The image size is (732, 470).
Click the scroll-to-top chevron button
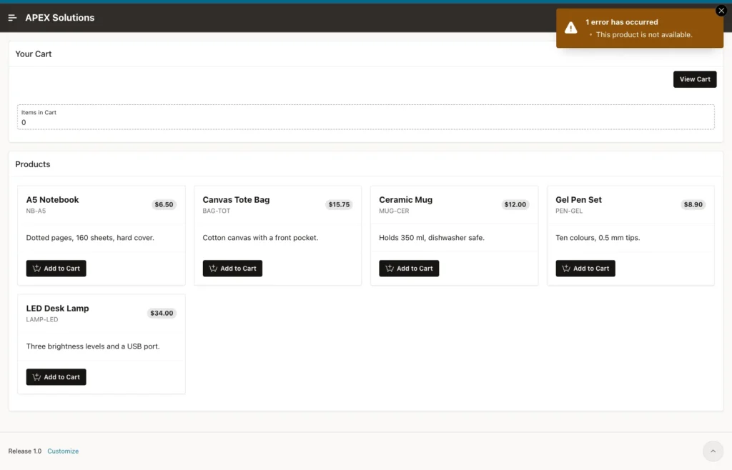click(713, 451)
